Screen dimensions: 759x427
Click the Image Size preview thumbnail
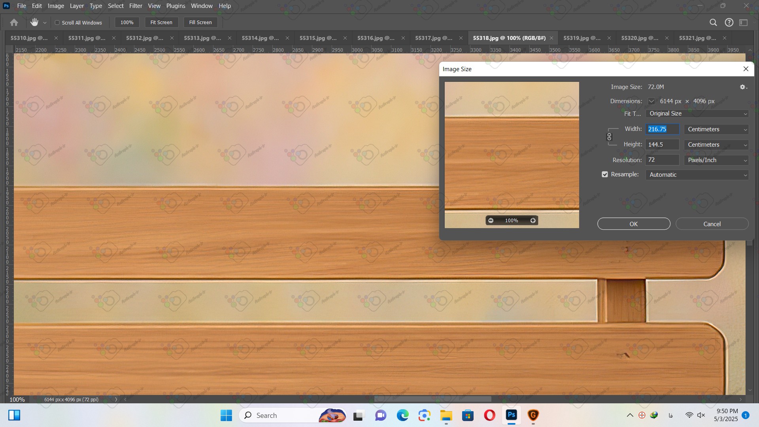pyautogui.click(x=512, y=155)
